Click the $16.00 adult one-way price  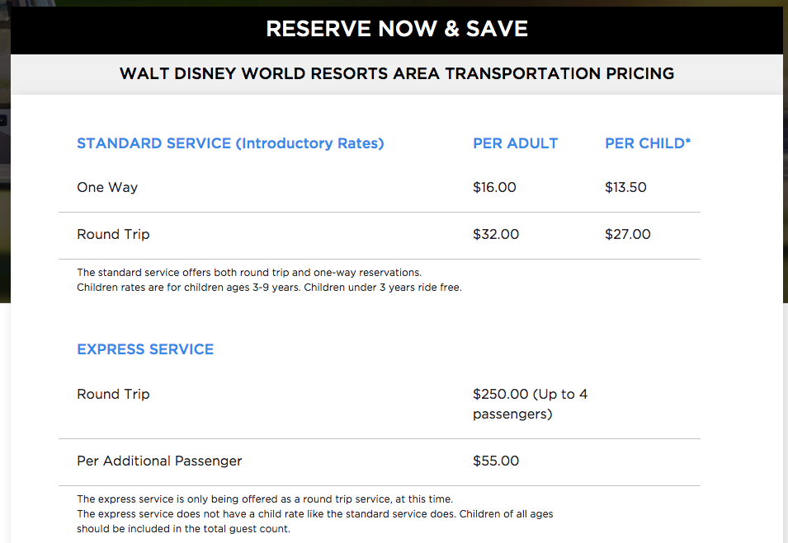[494, 187]
